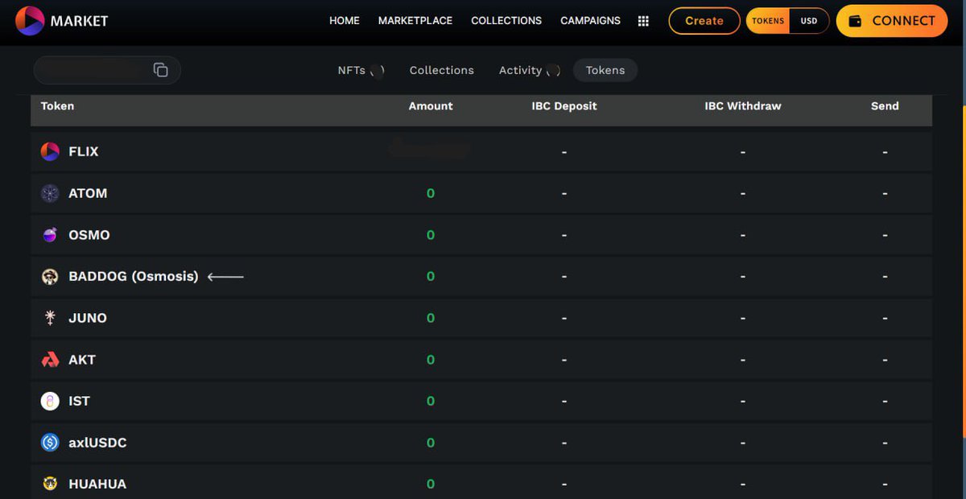Screen dimensions: 966x499
Task: Click the axlUSDC amount value 0
Action: [x=431, y=443]
